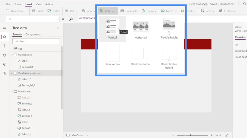Screen dimensions: 247x138
Task: Open the Text dropdown
Action: tap(71, 11)
